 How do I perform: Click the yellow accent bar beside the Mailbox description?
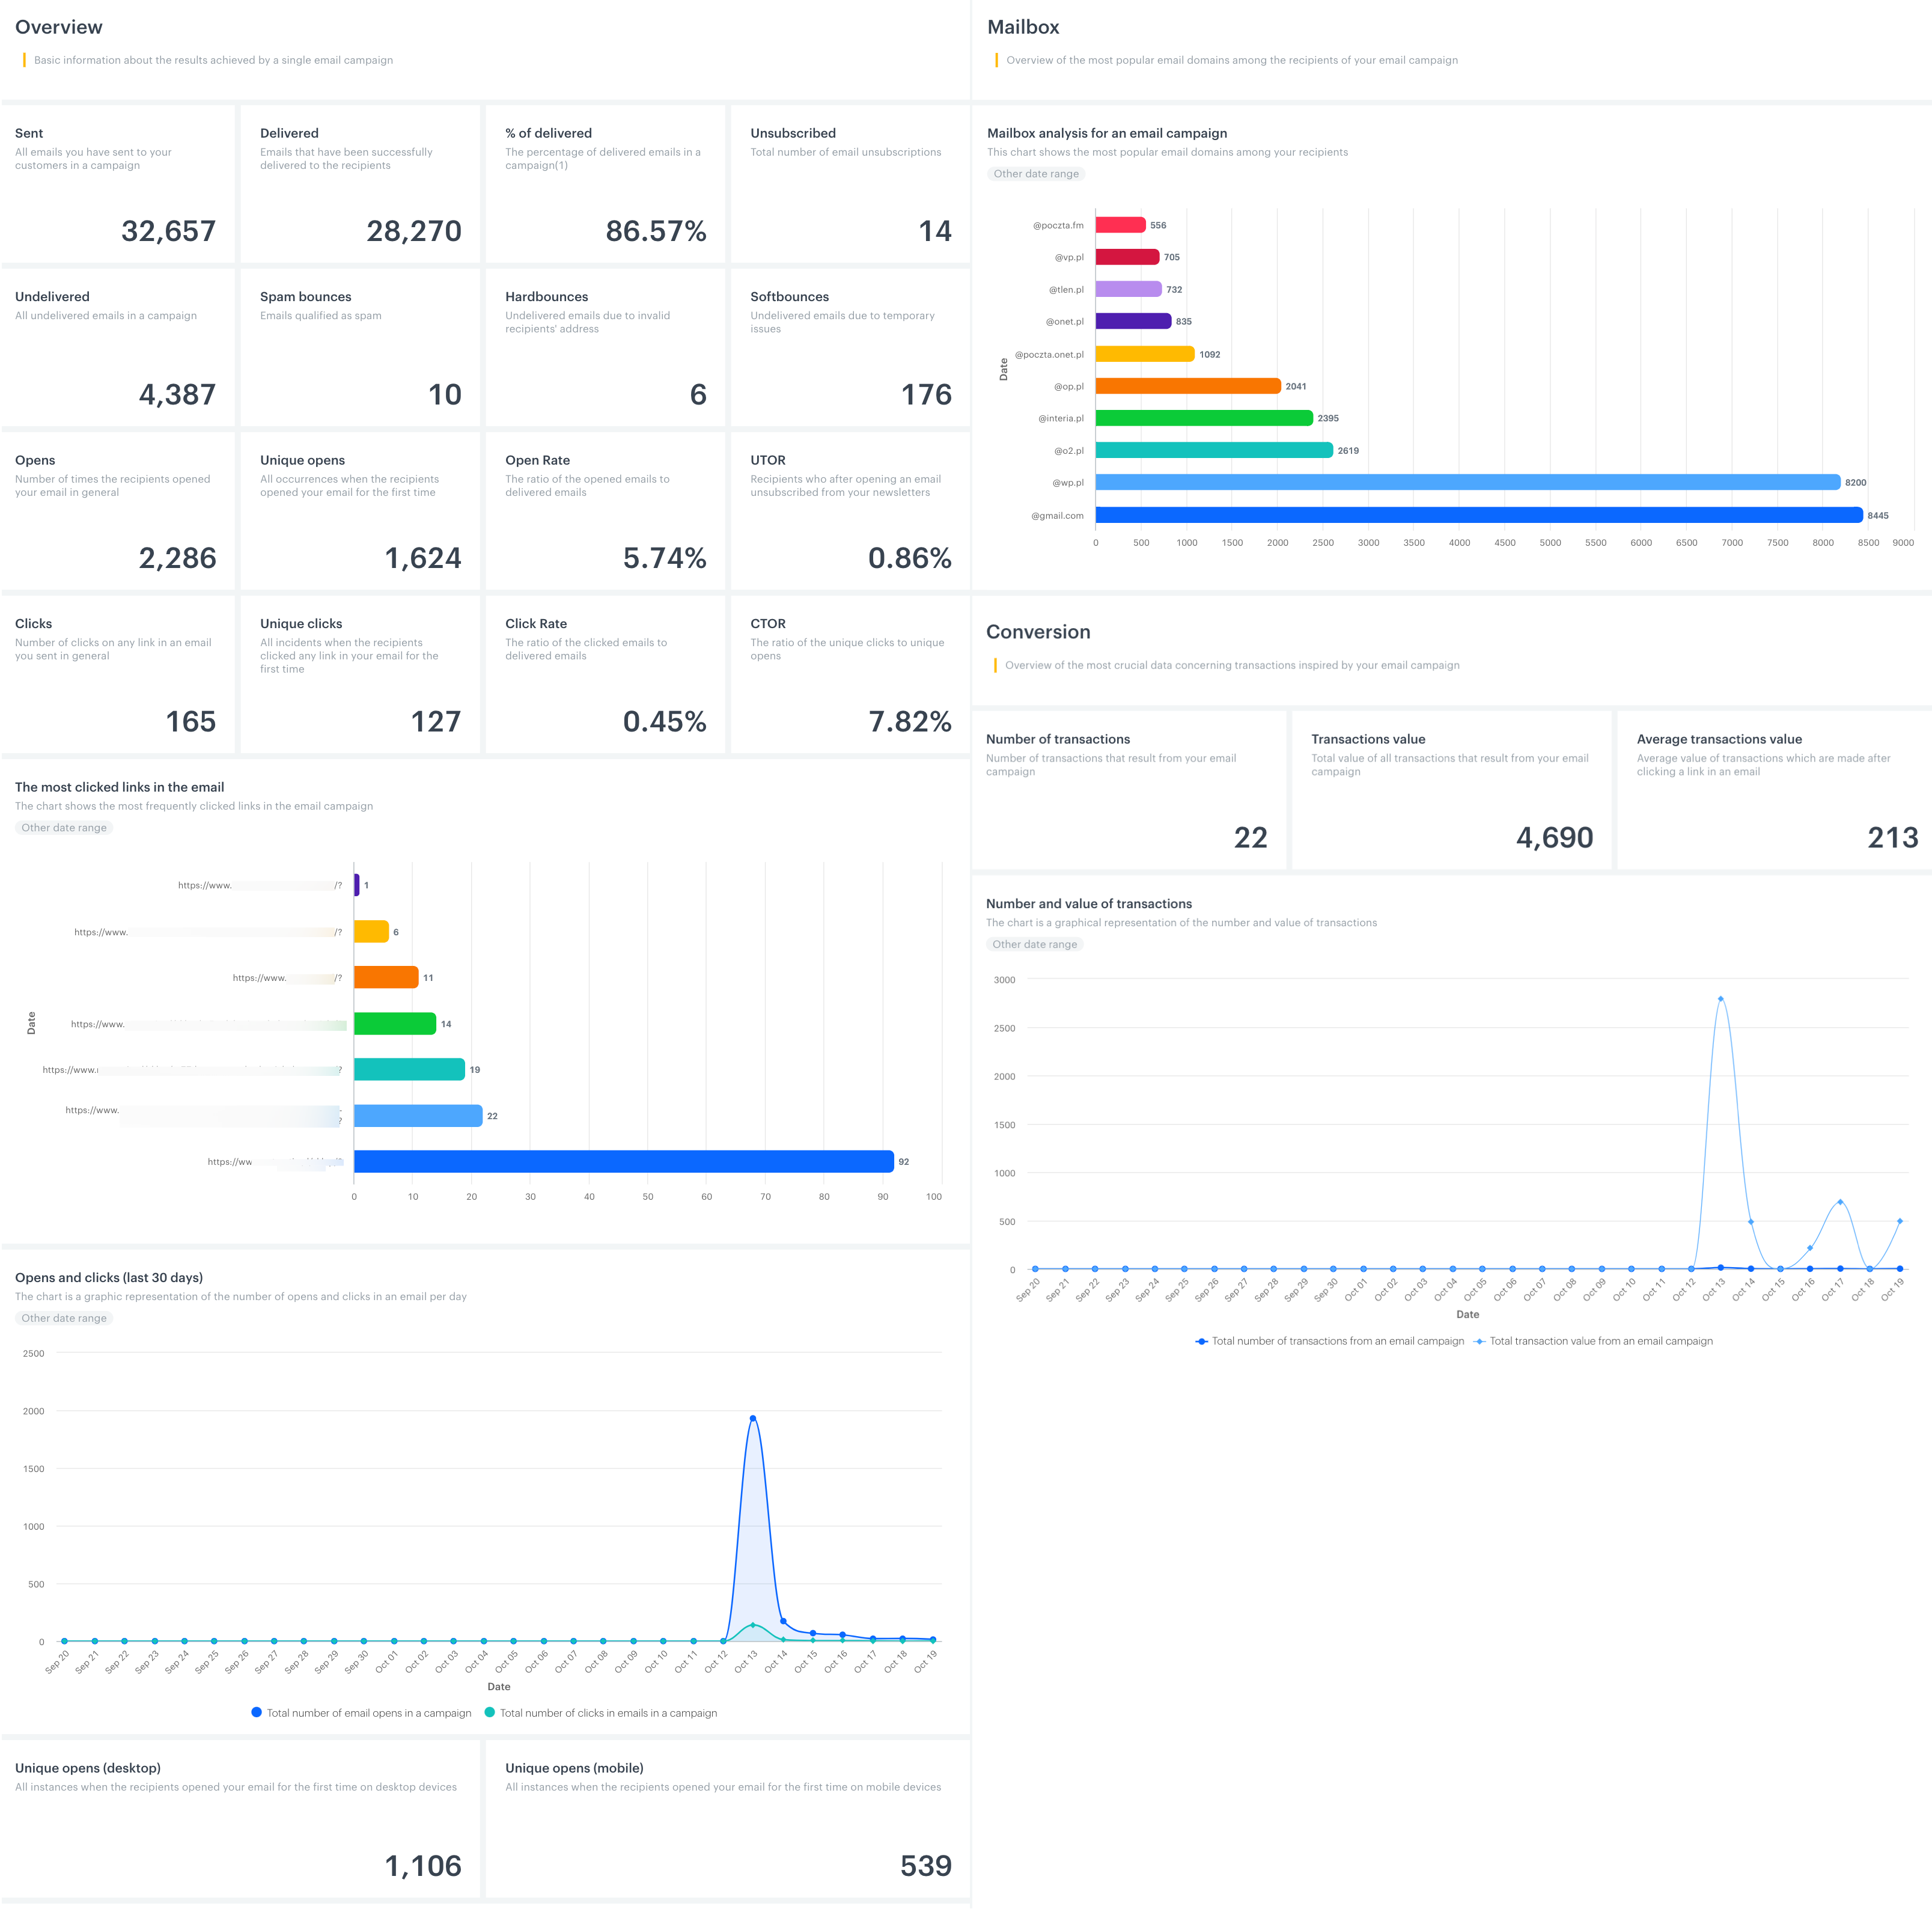point(996,60)
